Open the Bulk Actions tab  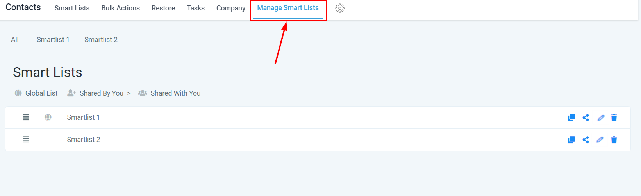(x=120, y=8)
